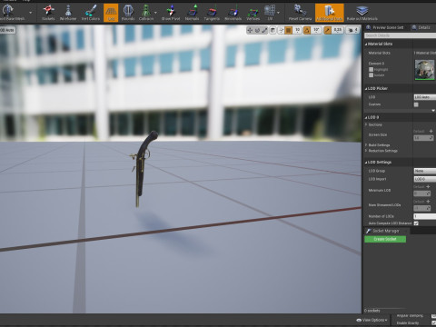This screenshot has height=327, width=436.
Task: Click the Collision toolbar icon
Action: tap(146, 13)
